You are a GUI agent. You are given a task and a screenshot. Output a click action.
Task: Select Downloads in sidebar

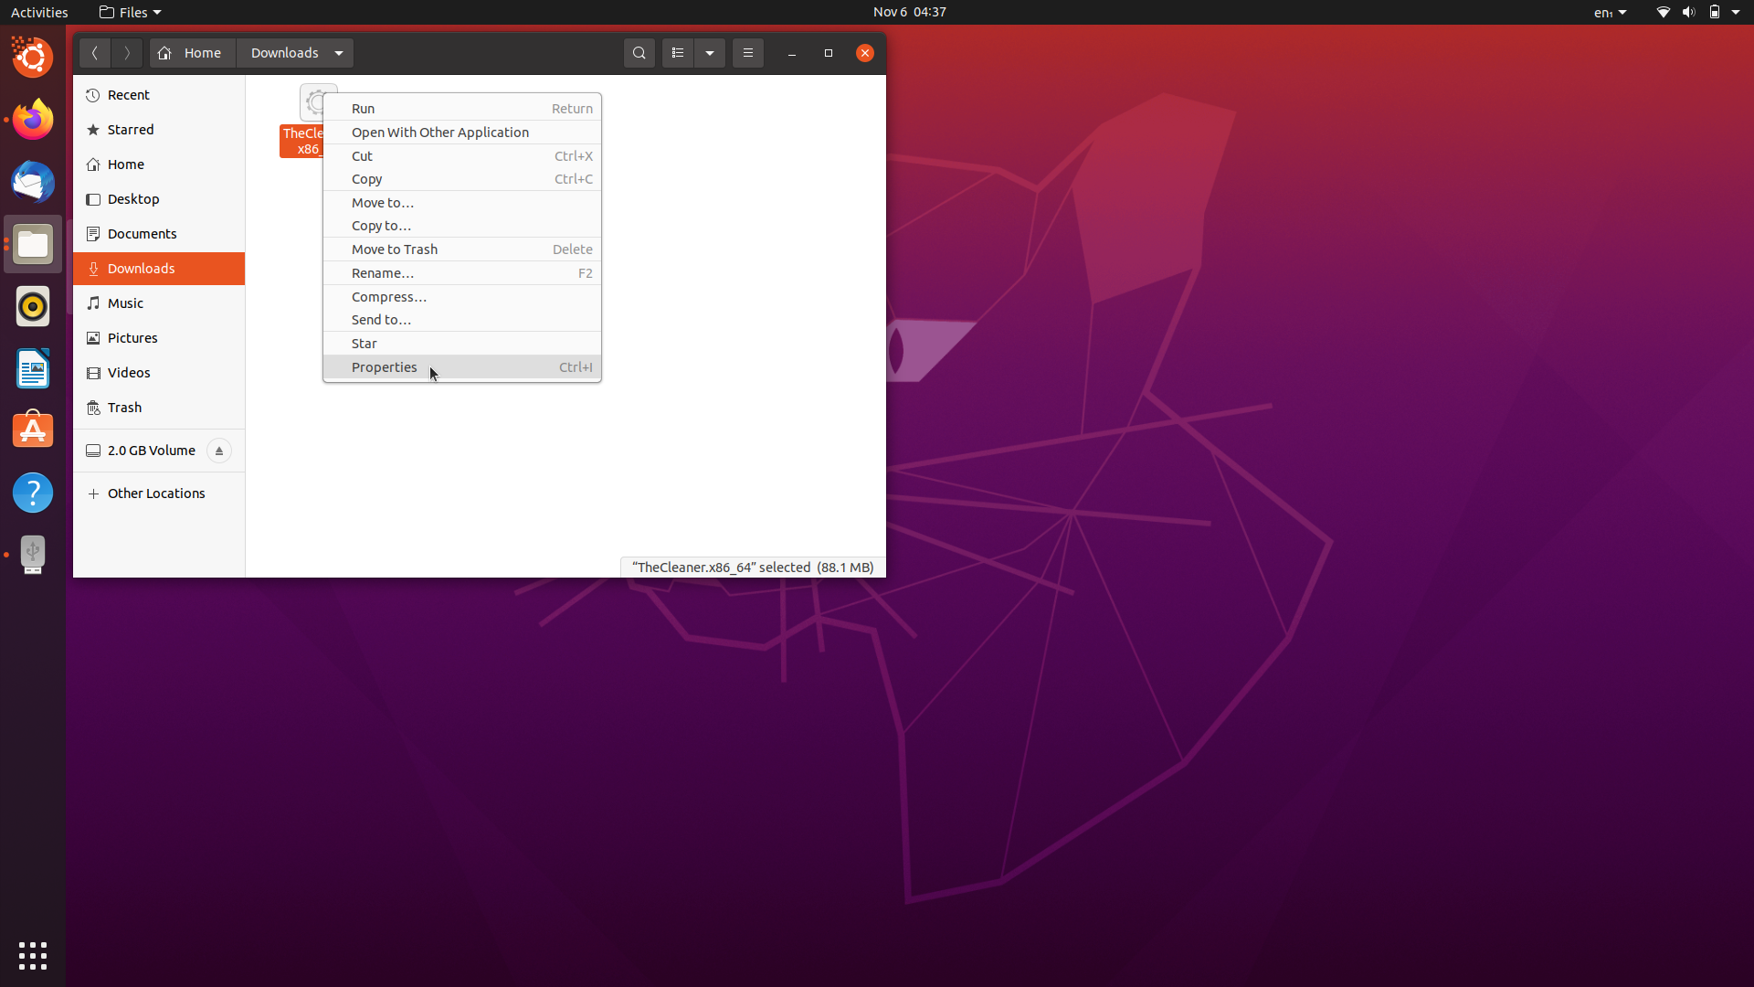click(159, 269)
